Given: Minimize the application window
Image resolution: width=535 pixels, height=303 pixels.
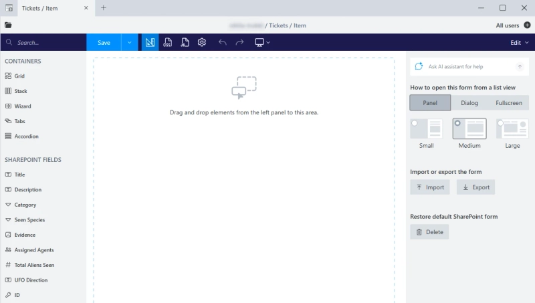Looking at the screenshot, I should click(481, 7).
